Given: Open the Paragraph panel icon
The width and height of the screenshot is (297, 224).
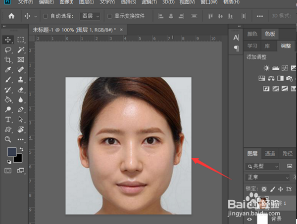Looking at the screenshot, I should [236, 48].
